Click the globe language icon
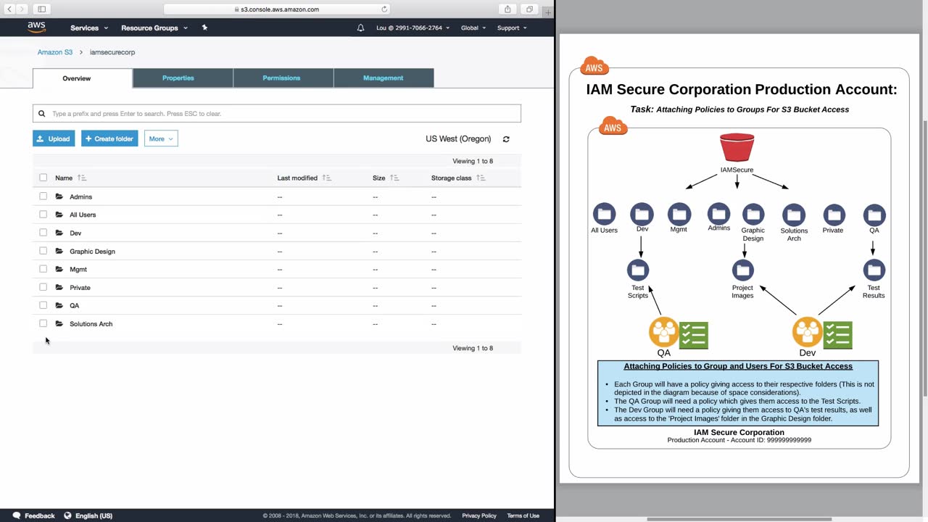The width and height of the screenshot is (928, 522). 67,515
